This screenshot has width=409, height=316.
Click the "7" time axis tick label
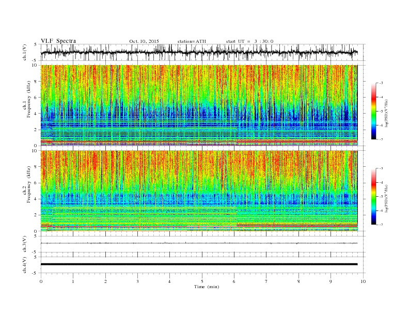[x=266, y=281]
